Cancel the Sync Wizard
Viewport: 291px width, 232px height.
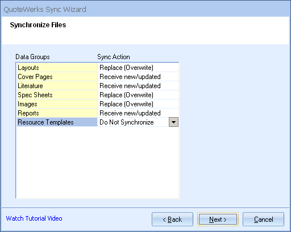(x=263, y=219)
